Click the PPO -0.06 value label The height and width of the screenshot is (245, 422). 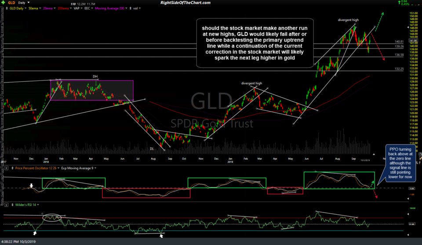point(412,188)
